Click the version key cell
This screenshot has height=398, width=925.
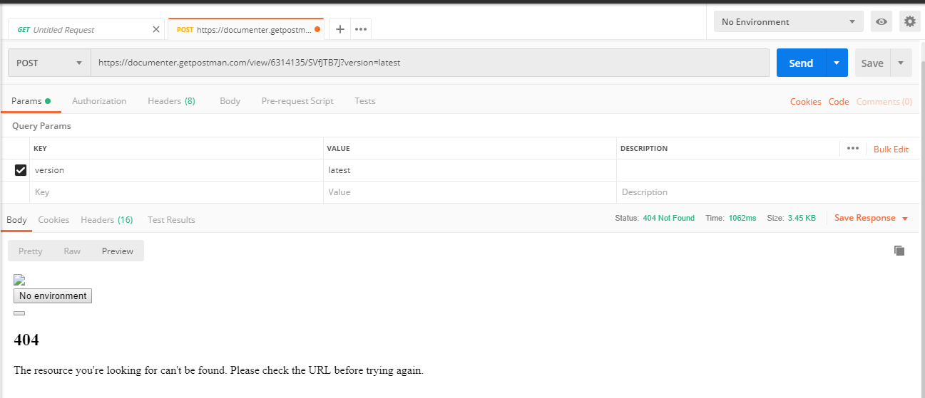(x=177, y=170)
